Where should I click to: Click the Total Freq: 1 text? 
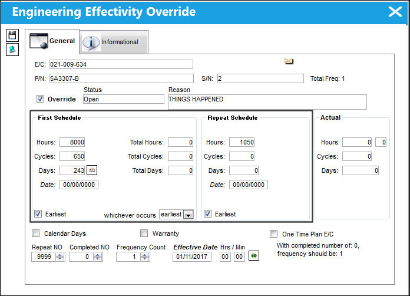click(x=328, y=78)
